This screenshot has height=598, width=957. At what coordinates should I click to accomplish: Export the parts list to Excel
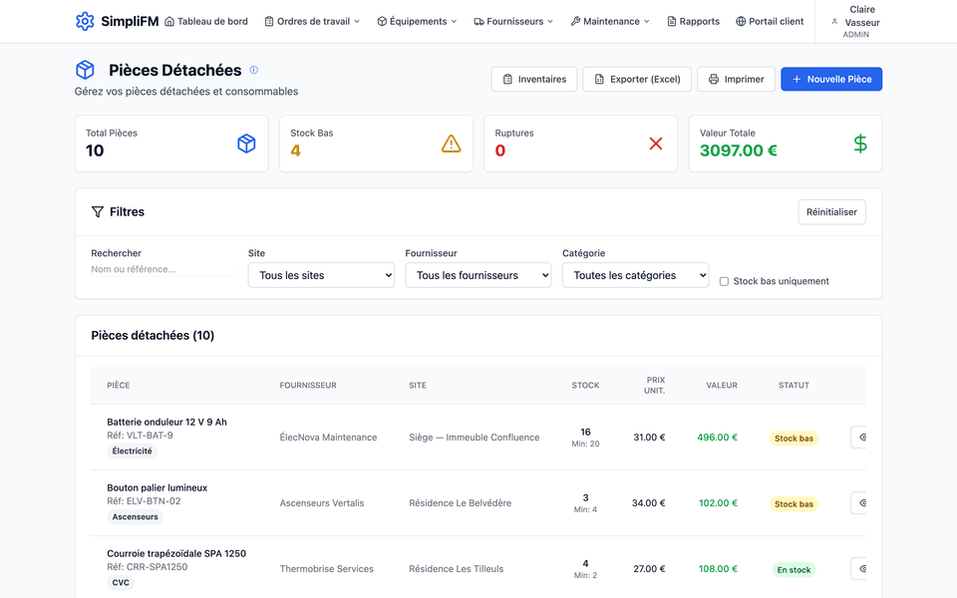(x=637, y=79)
